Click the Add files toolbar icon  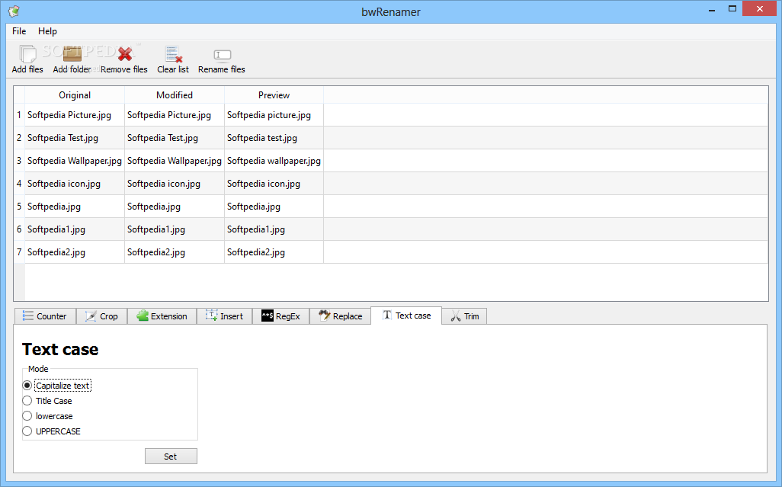tap(27, 54)
